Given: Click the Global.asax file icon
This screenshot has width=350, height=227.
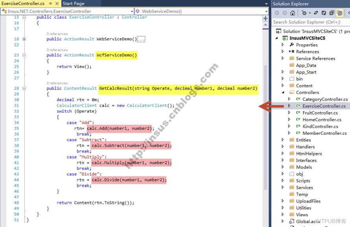Looking at the screenshot, I should tap(291, 221).
